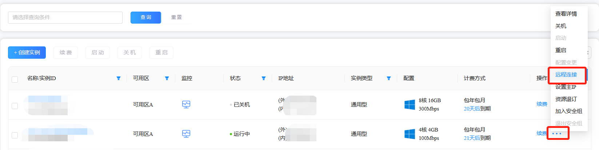The image size is (599, 150).
Task: Check the box for the 已关机 instance row
Action: (x=15, y=106)
